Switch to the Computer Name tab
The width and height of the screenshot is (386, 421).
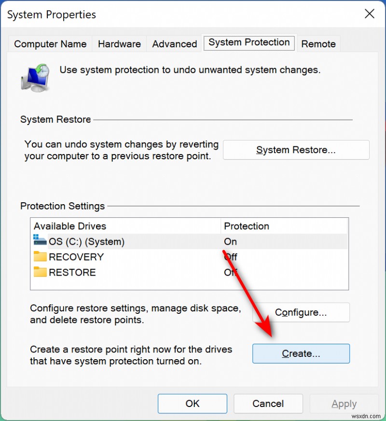click(50, 44)
